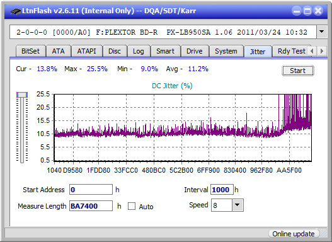Click the Min value 9.0%
Image resolution: width=332 pixels, height=242 pixels.
tap(149, 69)
